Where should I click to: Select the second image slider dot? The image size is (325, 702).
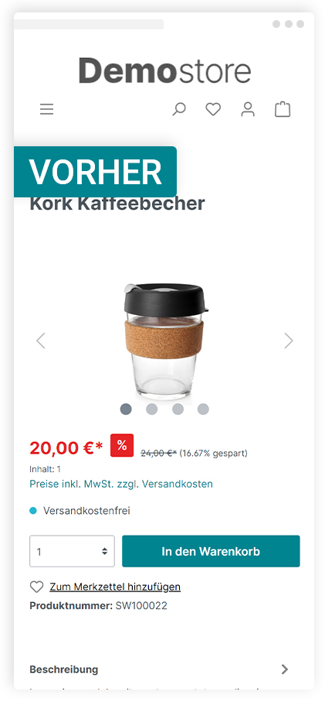[152, 409]
